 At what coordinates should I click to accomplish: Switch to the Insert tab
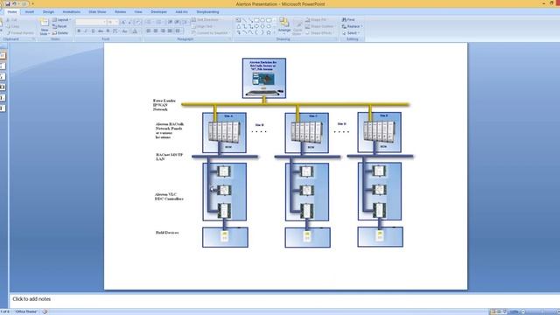[30, 11]
